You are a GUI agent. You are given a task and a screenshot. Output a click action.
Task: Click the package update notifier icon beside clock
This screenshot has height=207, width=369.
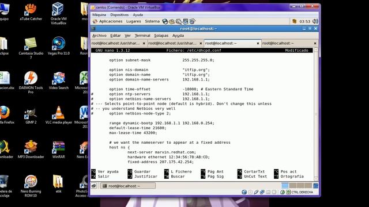point(294,21)
